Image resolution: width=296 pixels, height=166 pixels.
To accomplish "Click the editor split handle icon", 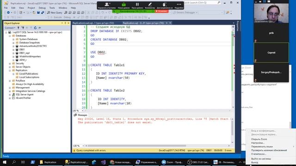I will pyautogui.click(x=233, y=27).
